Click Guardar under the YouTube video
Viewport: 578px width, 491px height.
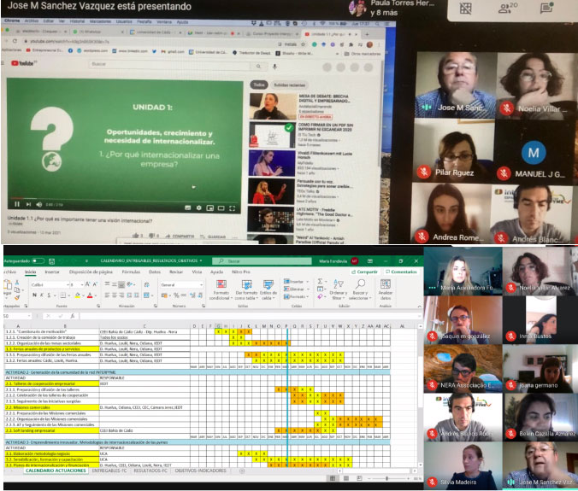[x=213, y=237]
